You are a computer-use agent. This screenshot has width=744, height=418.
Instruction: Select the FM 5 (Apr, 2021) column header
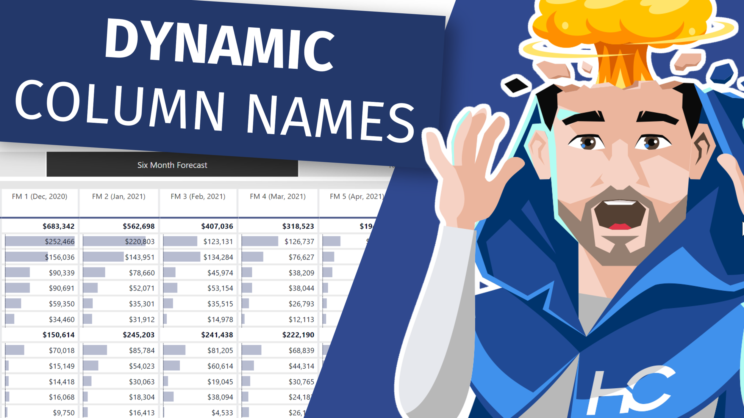pos(357,197)
